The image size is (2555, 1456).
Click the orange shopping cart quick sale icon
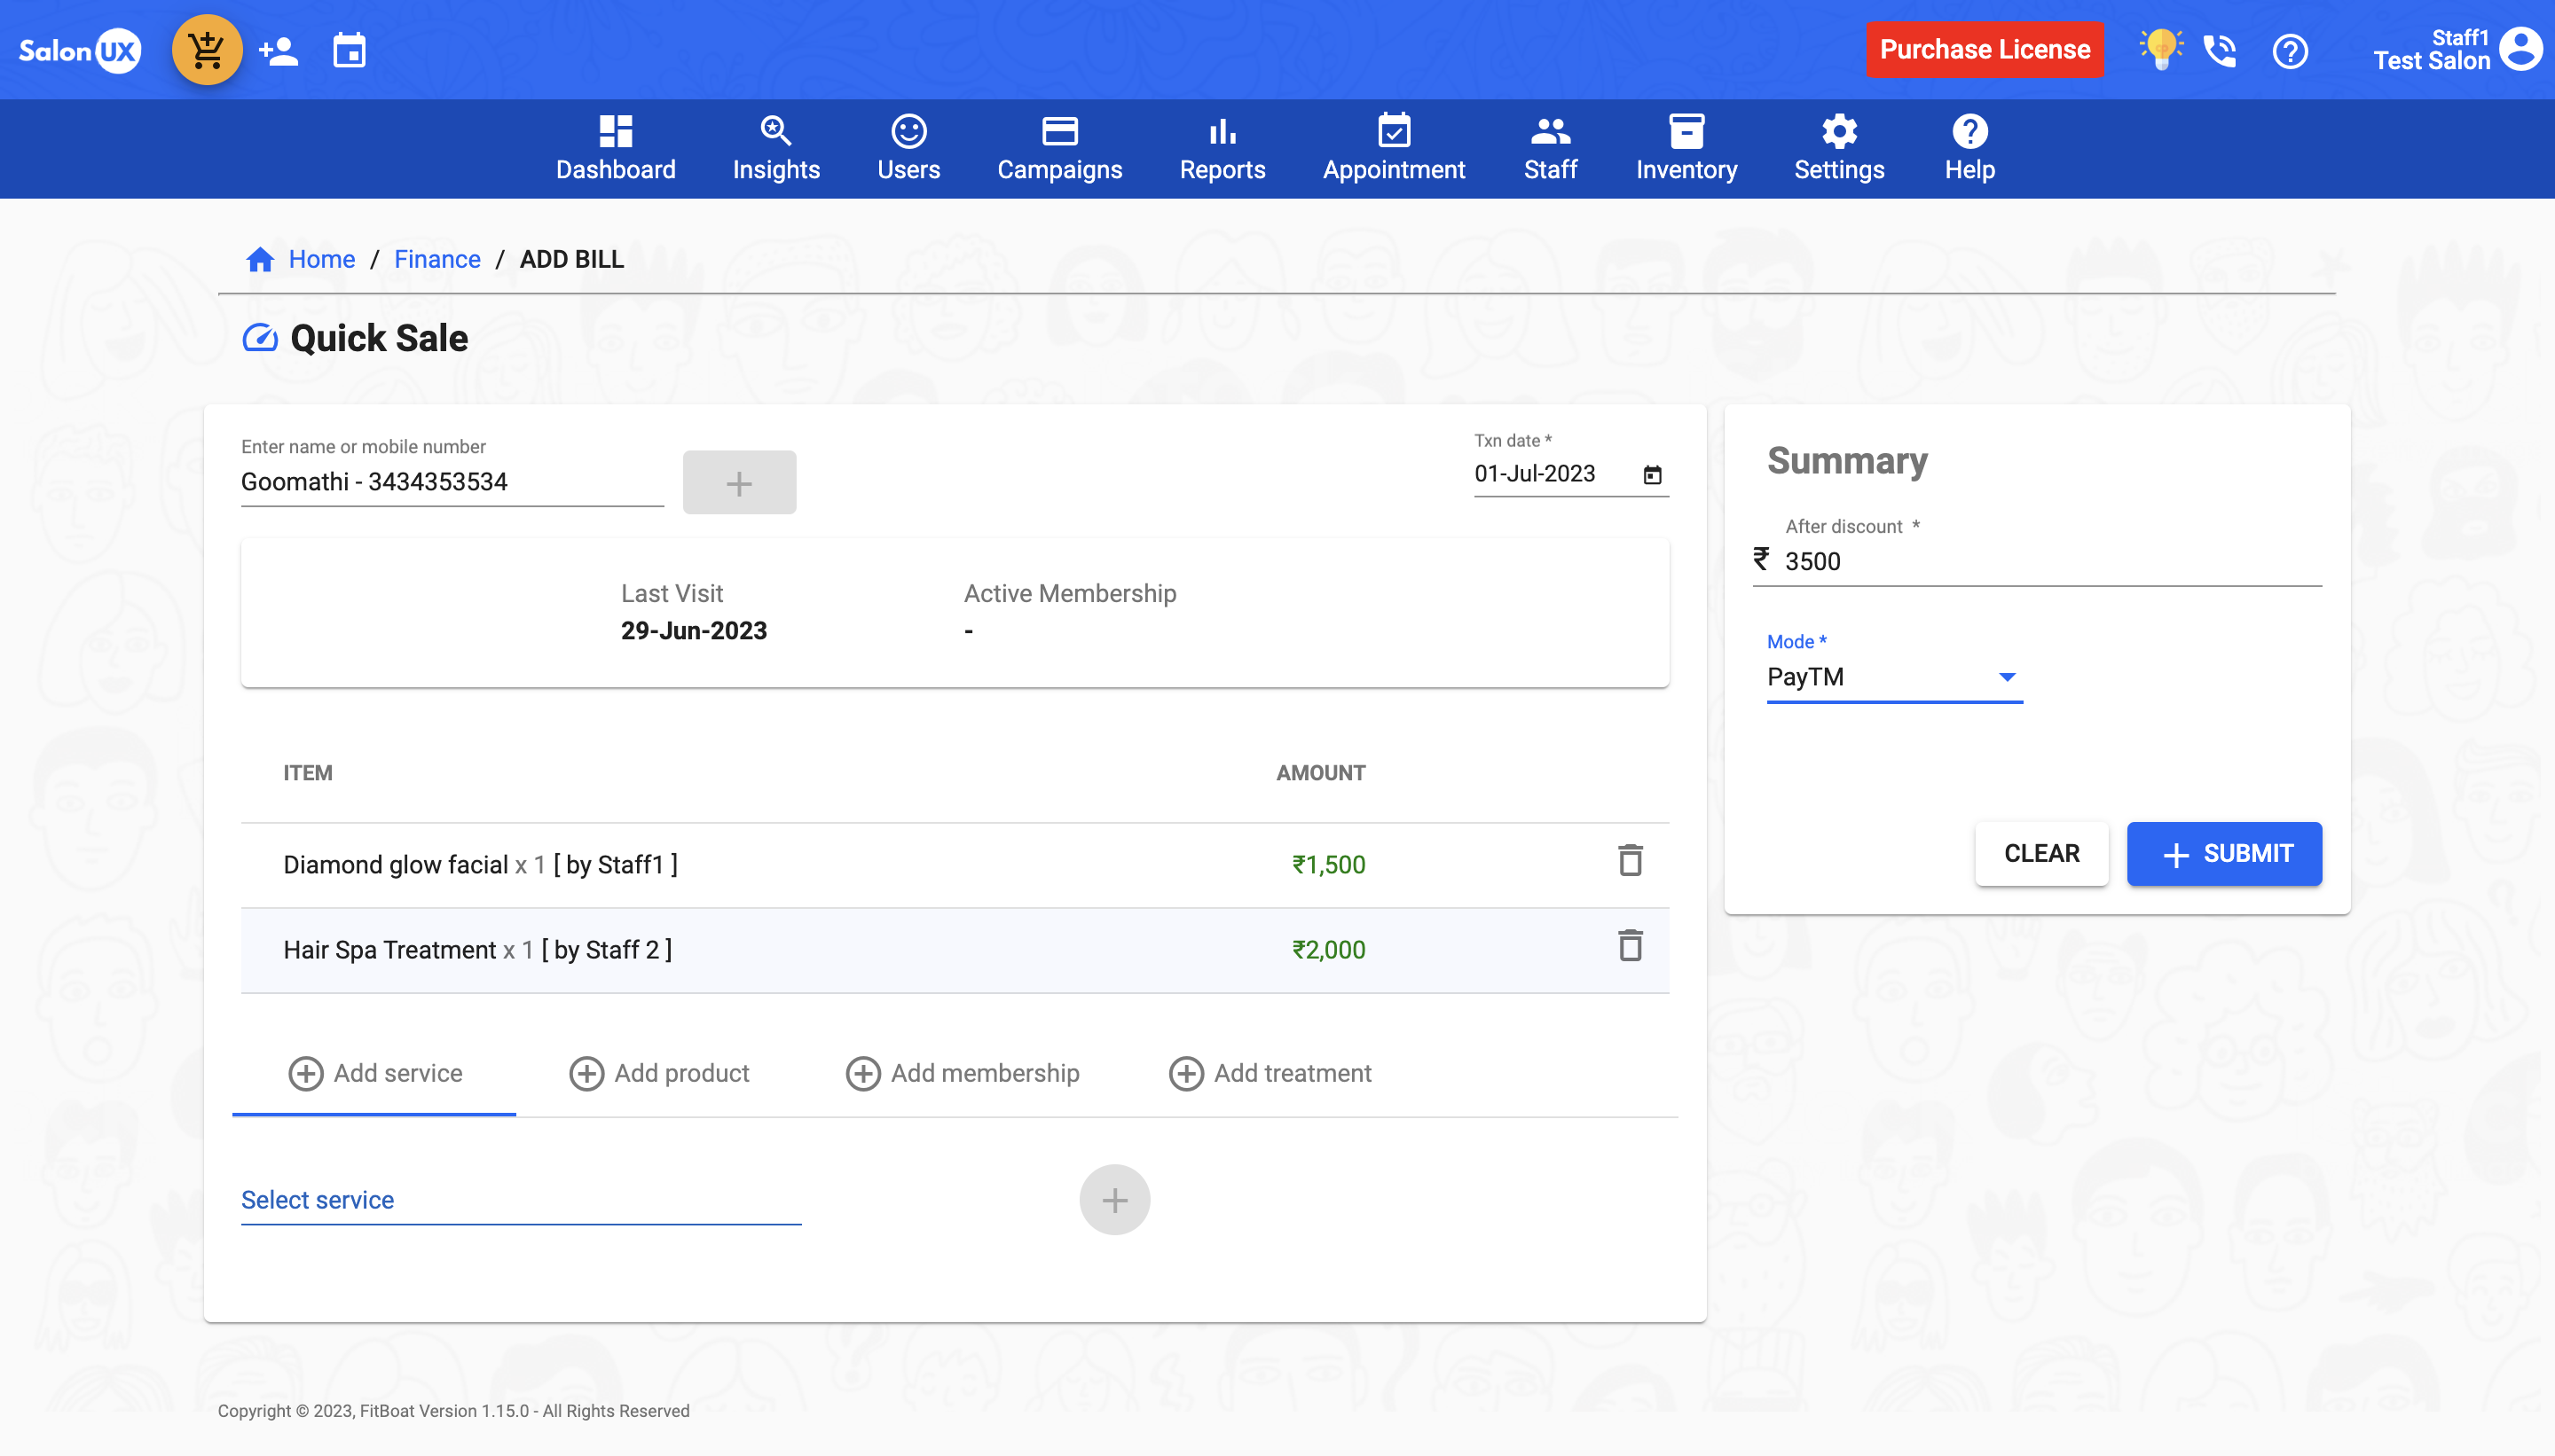point(207,50)
